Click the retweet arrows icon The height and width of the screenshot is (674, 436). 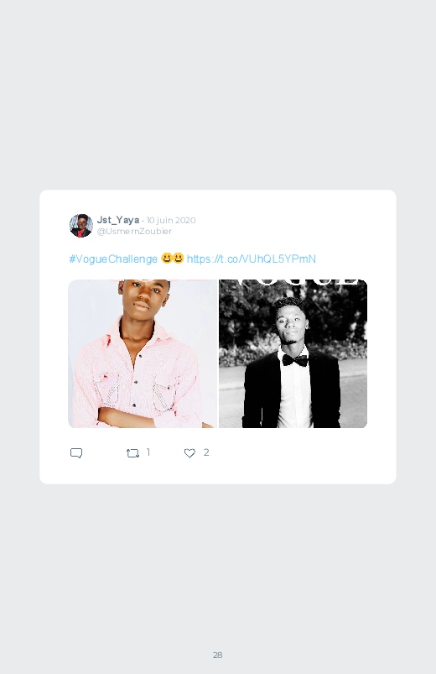pyautogui.click(x=132, y=453)
